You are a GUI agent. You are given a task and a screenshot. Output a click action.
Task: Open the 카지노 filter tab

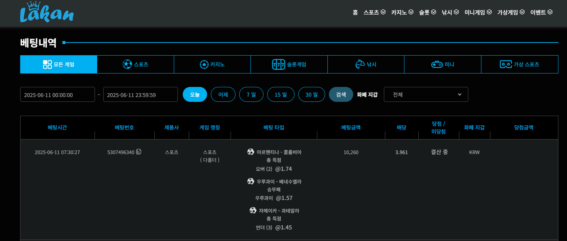point(212,65)
